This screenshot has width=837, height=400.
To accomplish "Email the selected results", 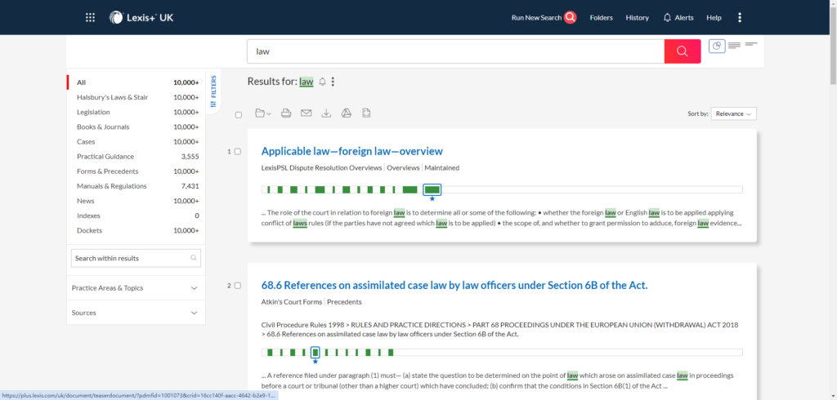I will (306, 113).
